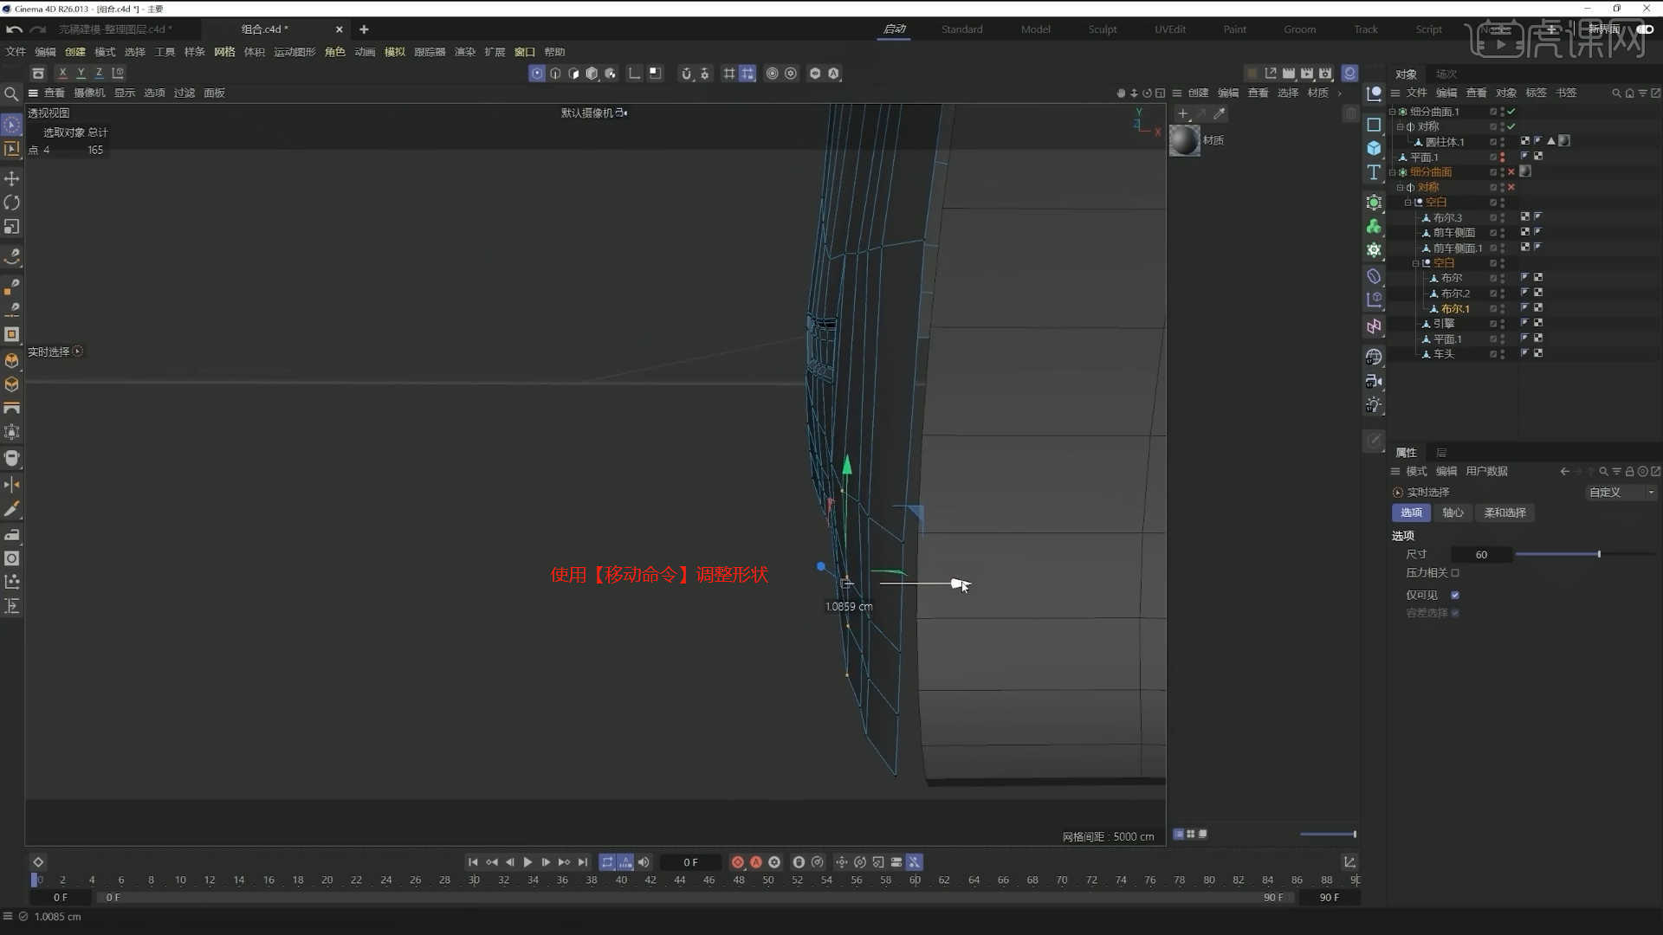Create new material with plus icon
Viewport: 1663px width, 935px height.
pos(1183,113)
